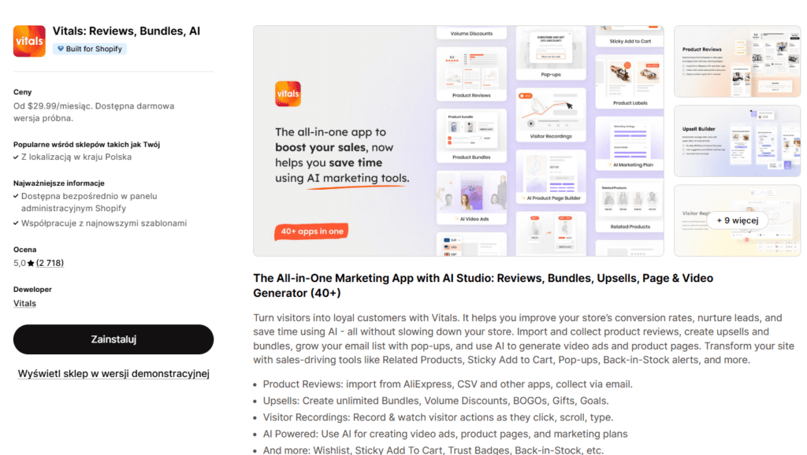Click the Related Products card in the banner

[x=630, y=205]
